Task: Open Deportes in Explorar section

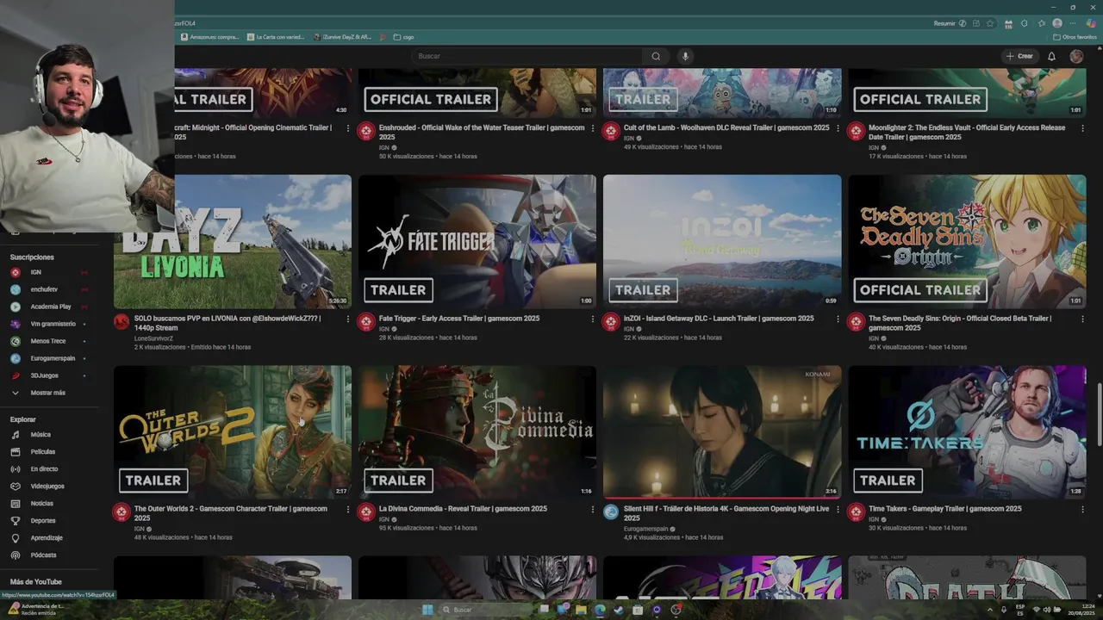Action: [x=49, y=521]
